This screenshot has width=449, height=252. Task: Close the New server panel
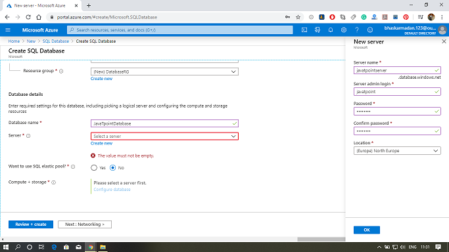pyautogui.click(x=444, y=41)
